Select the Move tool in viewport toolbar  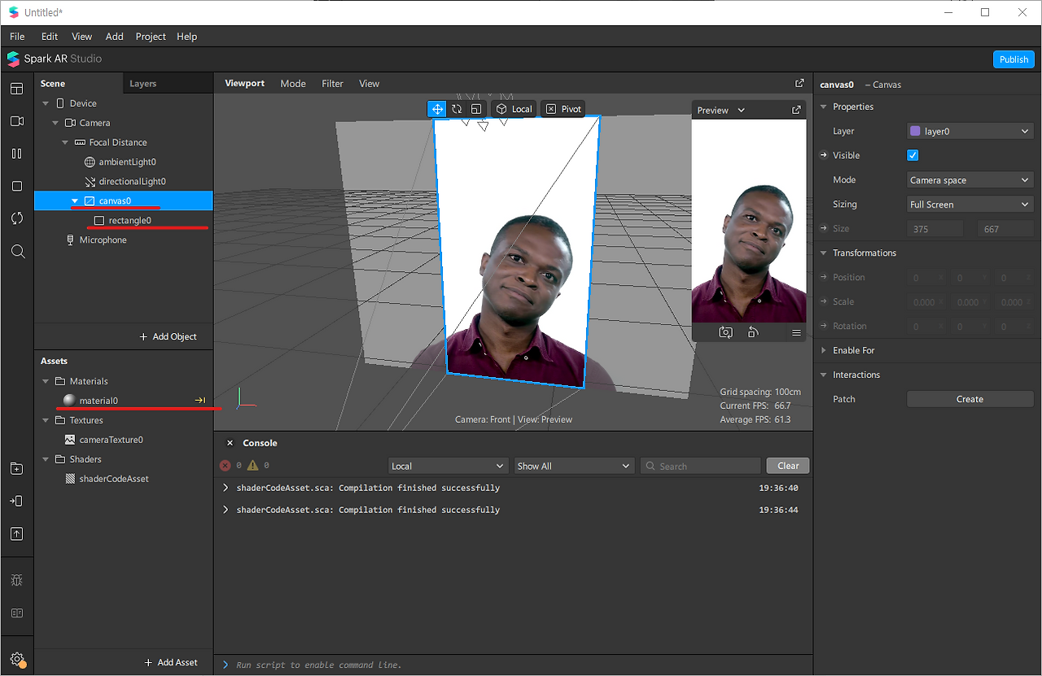(x=437, y=109)
